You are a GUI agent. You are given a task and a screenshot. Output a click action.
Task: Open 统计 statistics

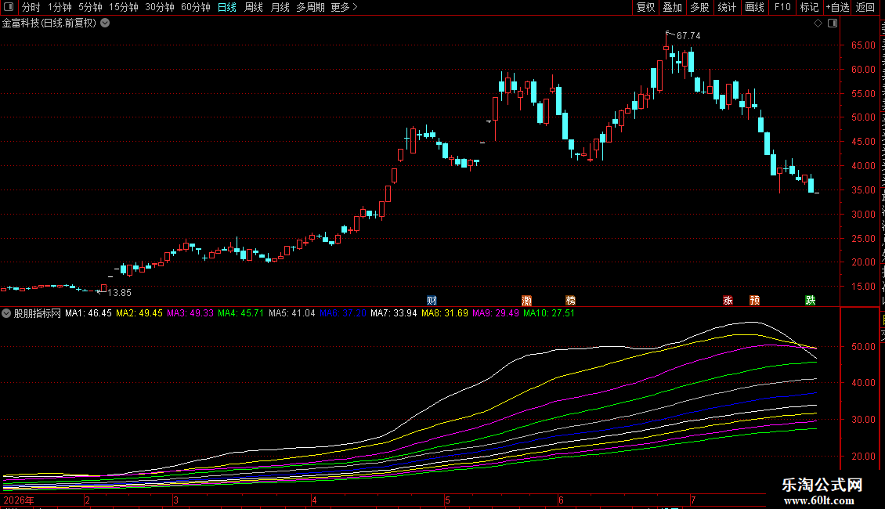pos(726,7)
